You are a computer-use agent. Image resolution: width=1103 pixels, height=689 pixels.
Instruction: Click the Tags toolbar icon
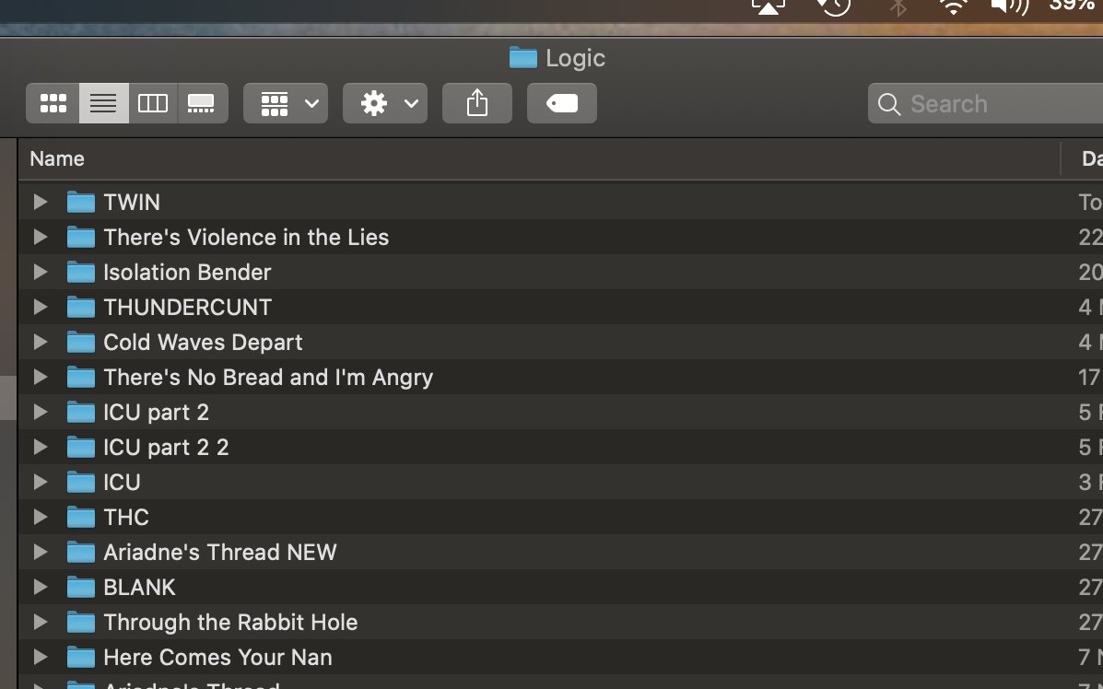(561, 103)
